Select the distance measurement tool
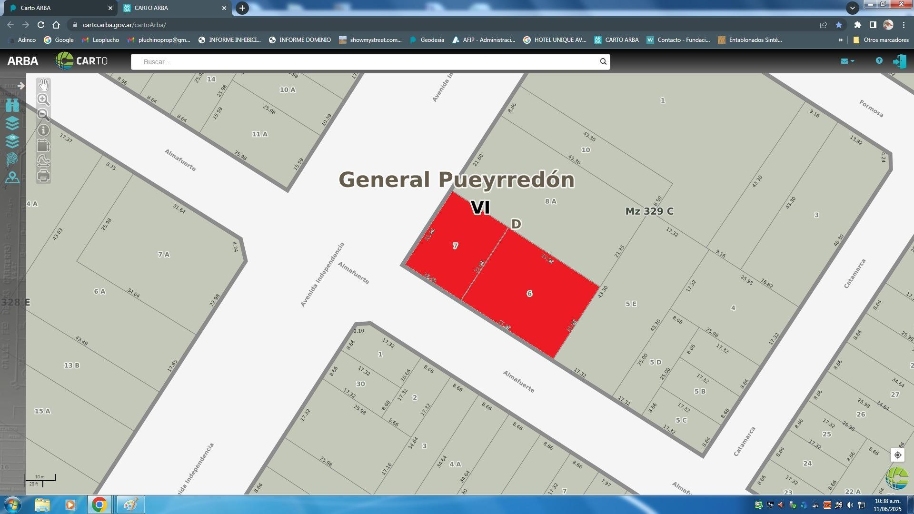The image size is (914, 514). point(43,161)
